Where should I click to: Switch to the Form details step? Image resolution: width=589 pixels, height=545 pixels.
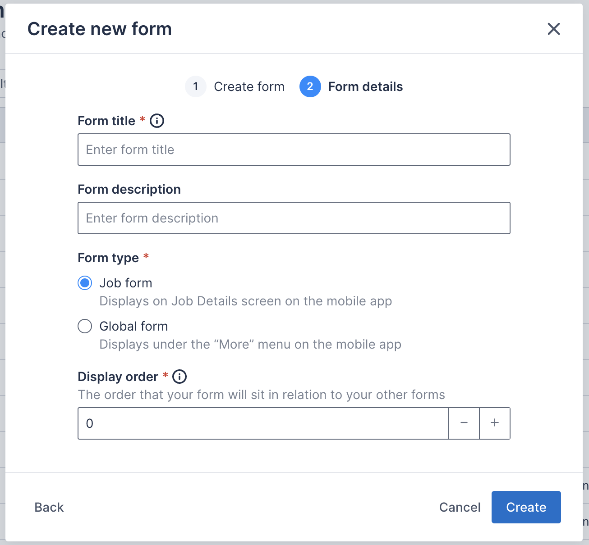coord(365,86)
